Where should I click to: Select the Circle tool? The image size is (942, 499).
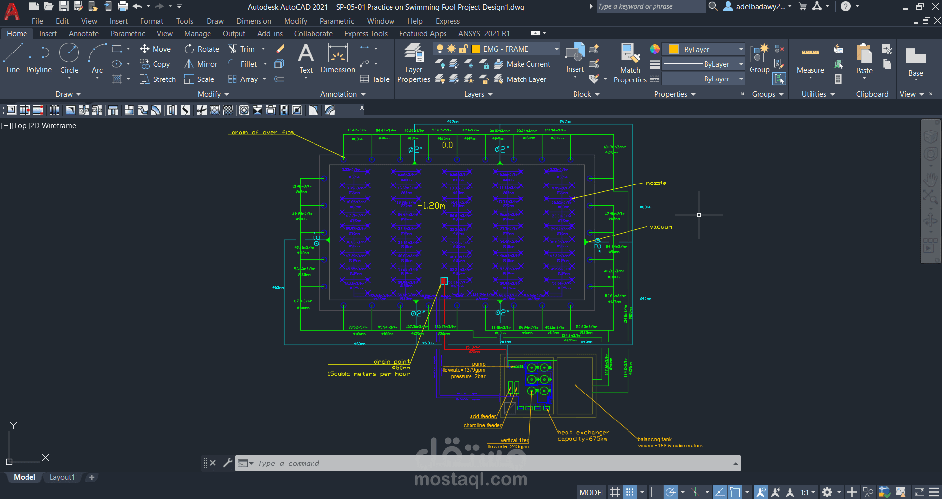coord(69,58)
